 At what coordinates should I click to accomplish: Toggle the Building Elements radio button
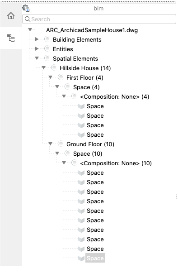(x=47, y=39)
